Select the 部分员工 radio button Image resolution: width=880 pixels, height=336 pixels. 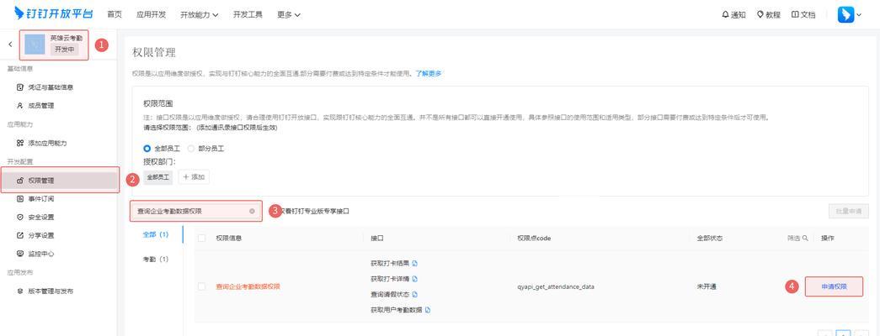[x=191, y=149]
